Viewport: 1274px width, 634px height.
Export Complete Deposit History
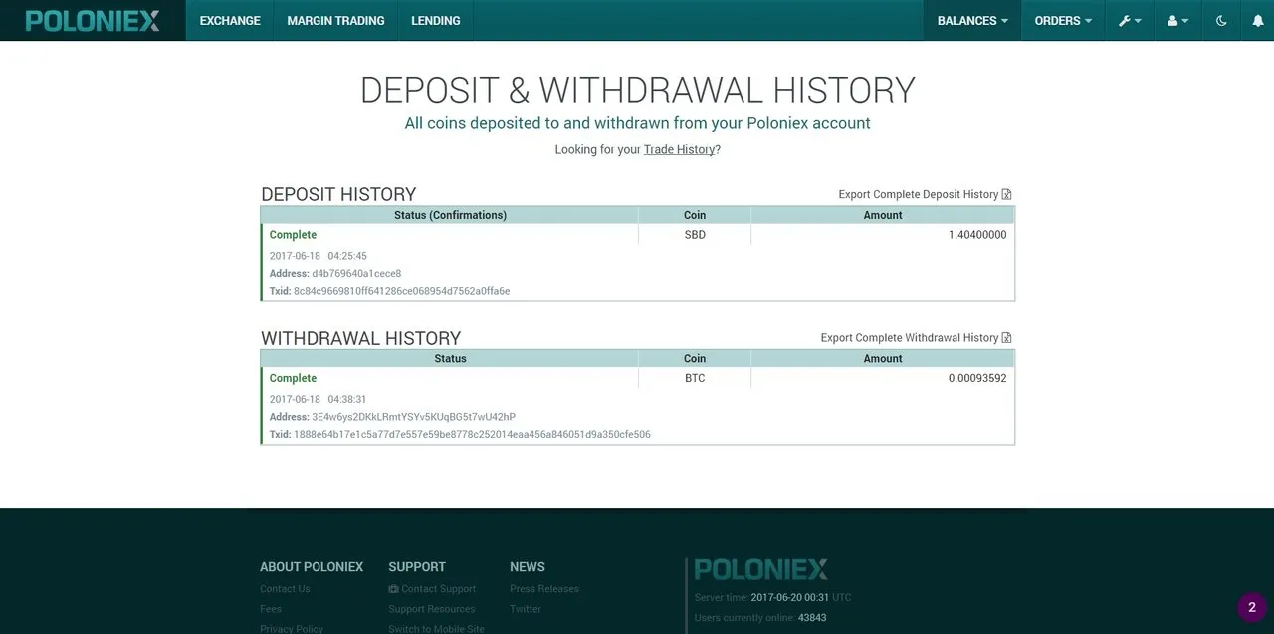coord(925,194)
